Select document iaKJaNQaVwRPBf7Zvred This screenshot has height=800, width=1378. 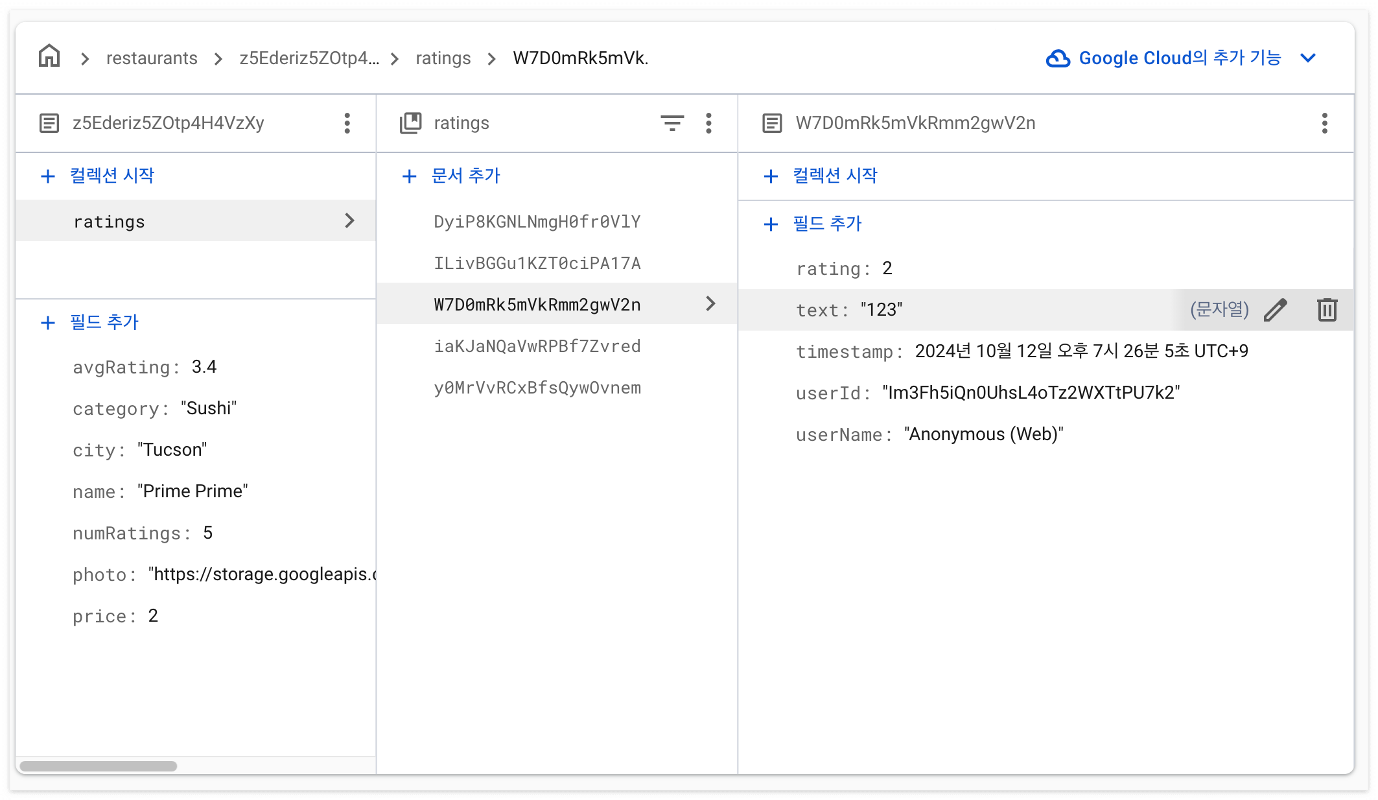coord(537,346)
